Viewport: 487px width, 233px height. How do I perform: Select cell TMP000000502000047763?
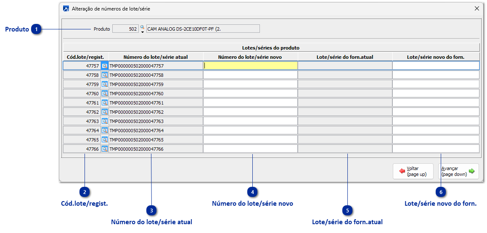click(x=156, y=121)
